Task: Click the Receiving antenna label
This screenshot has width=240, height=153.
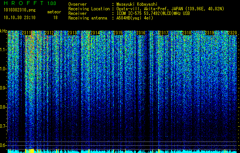Action: tap(88, 18)
